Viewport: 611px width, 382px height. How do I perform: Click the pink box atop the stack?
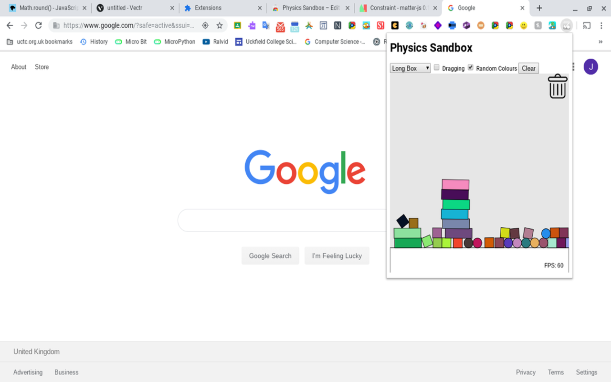pyautogui.click(x=455, y=184)
